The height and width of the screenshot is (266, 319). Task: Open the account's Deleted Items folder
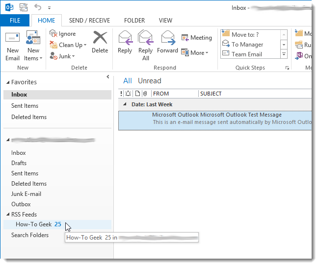[29, 184]
